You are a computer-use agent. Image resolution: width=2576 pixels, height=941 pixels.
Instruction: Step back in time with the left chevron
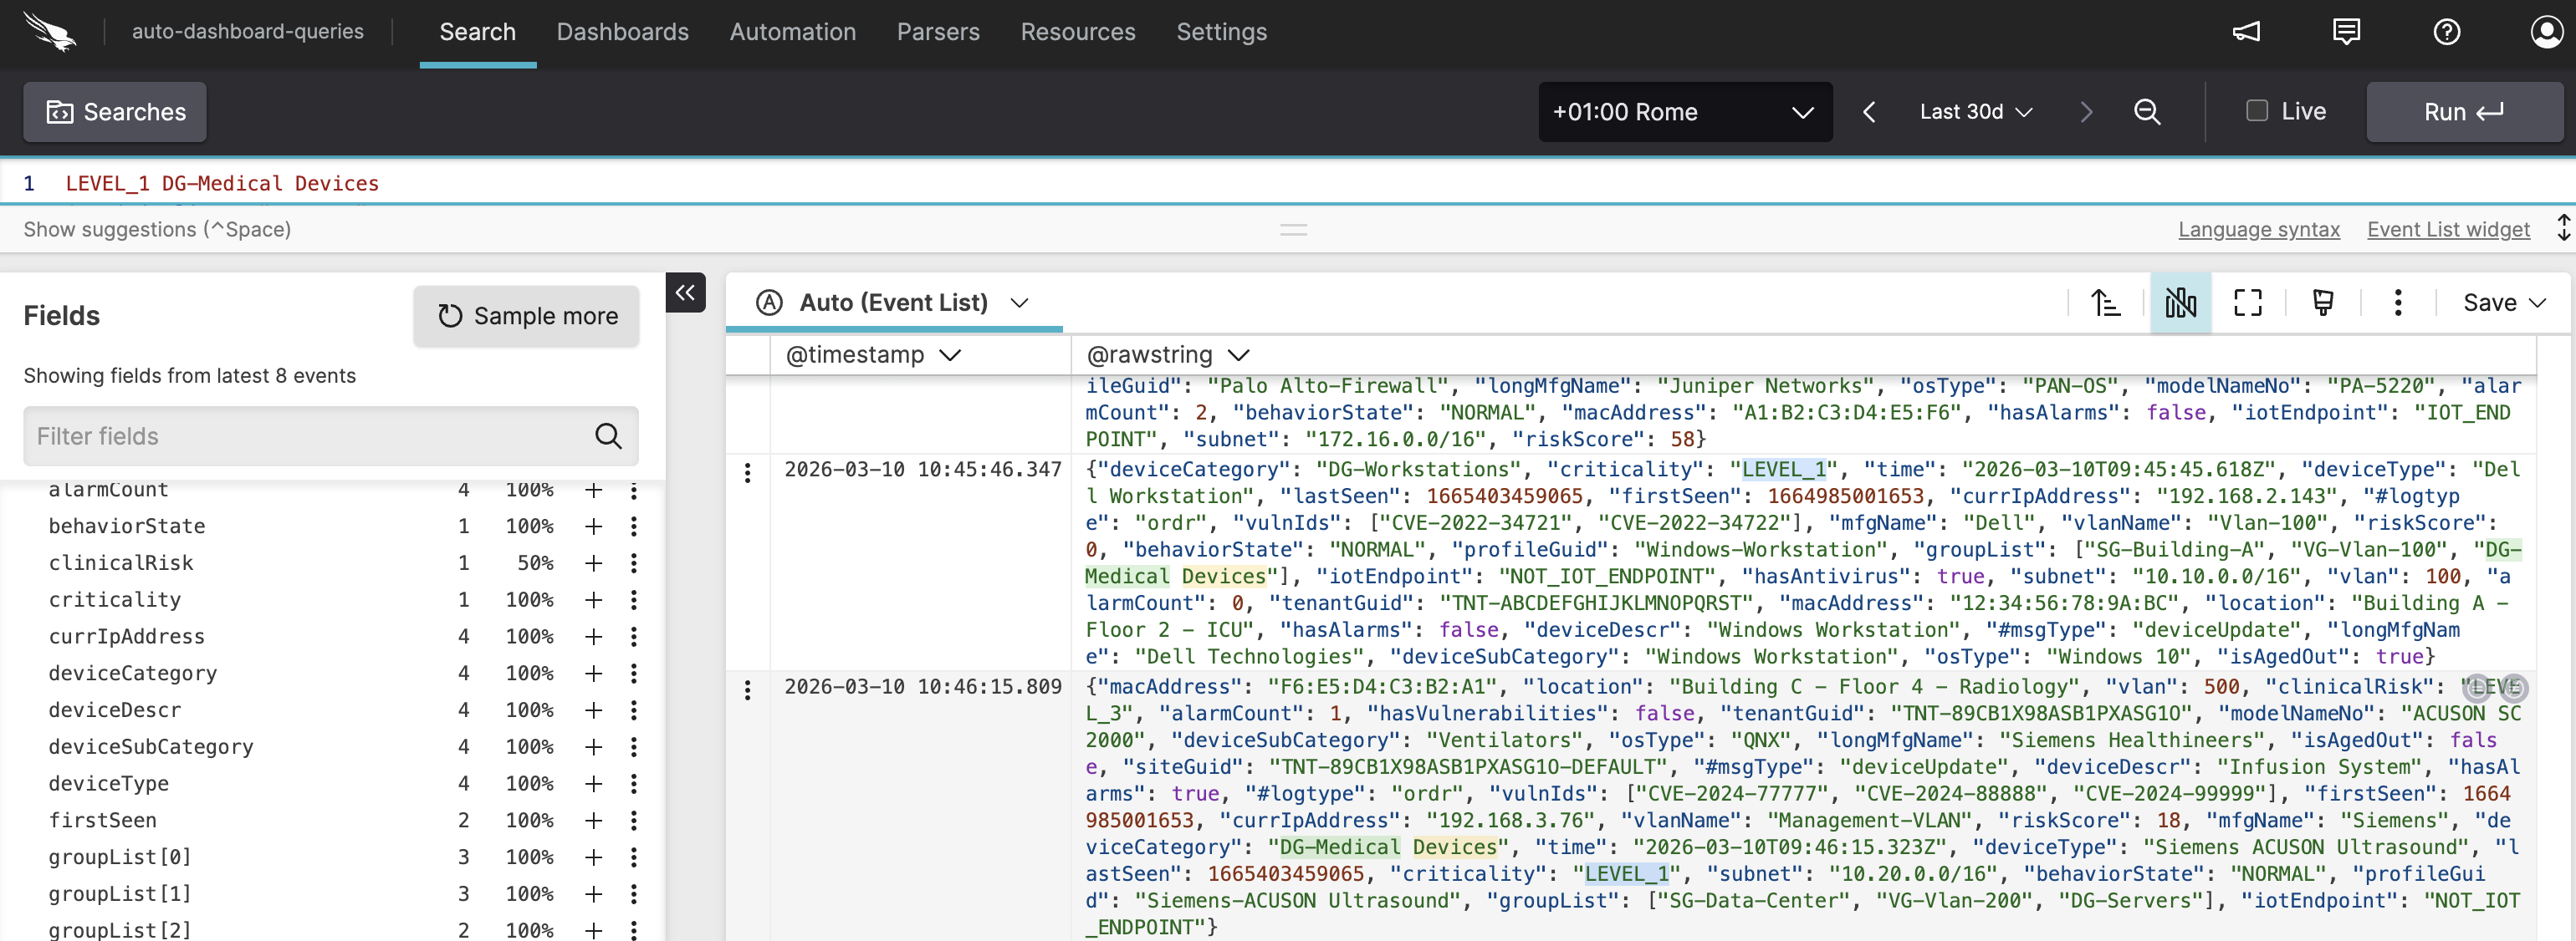1869,112
